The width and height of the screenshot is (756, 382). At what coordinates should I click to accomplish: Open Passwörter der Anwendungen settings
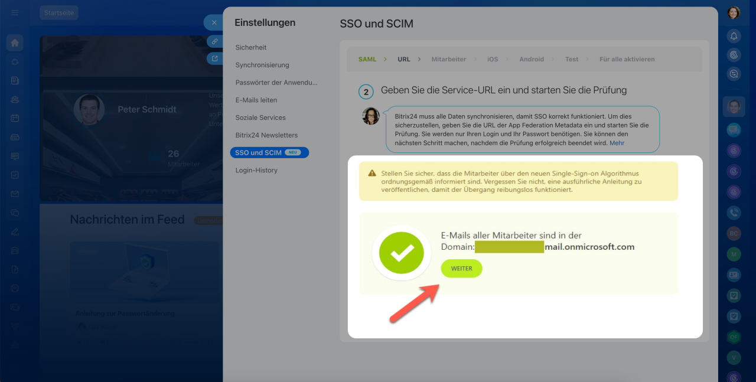click(276, 83)
